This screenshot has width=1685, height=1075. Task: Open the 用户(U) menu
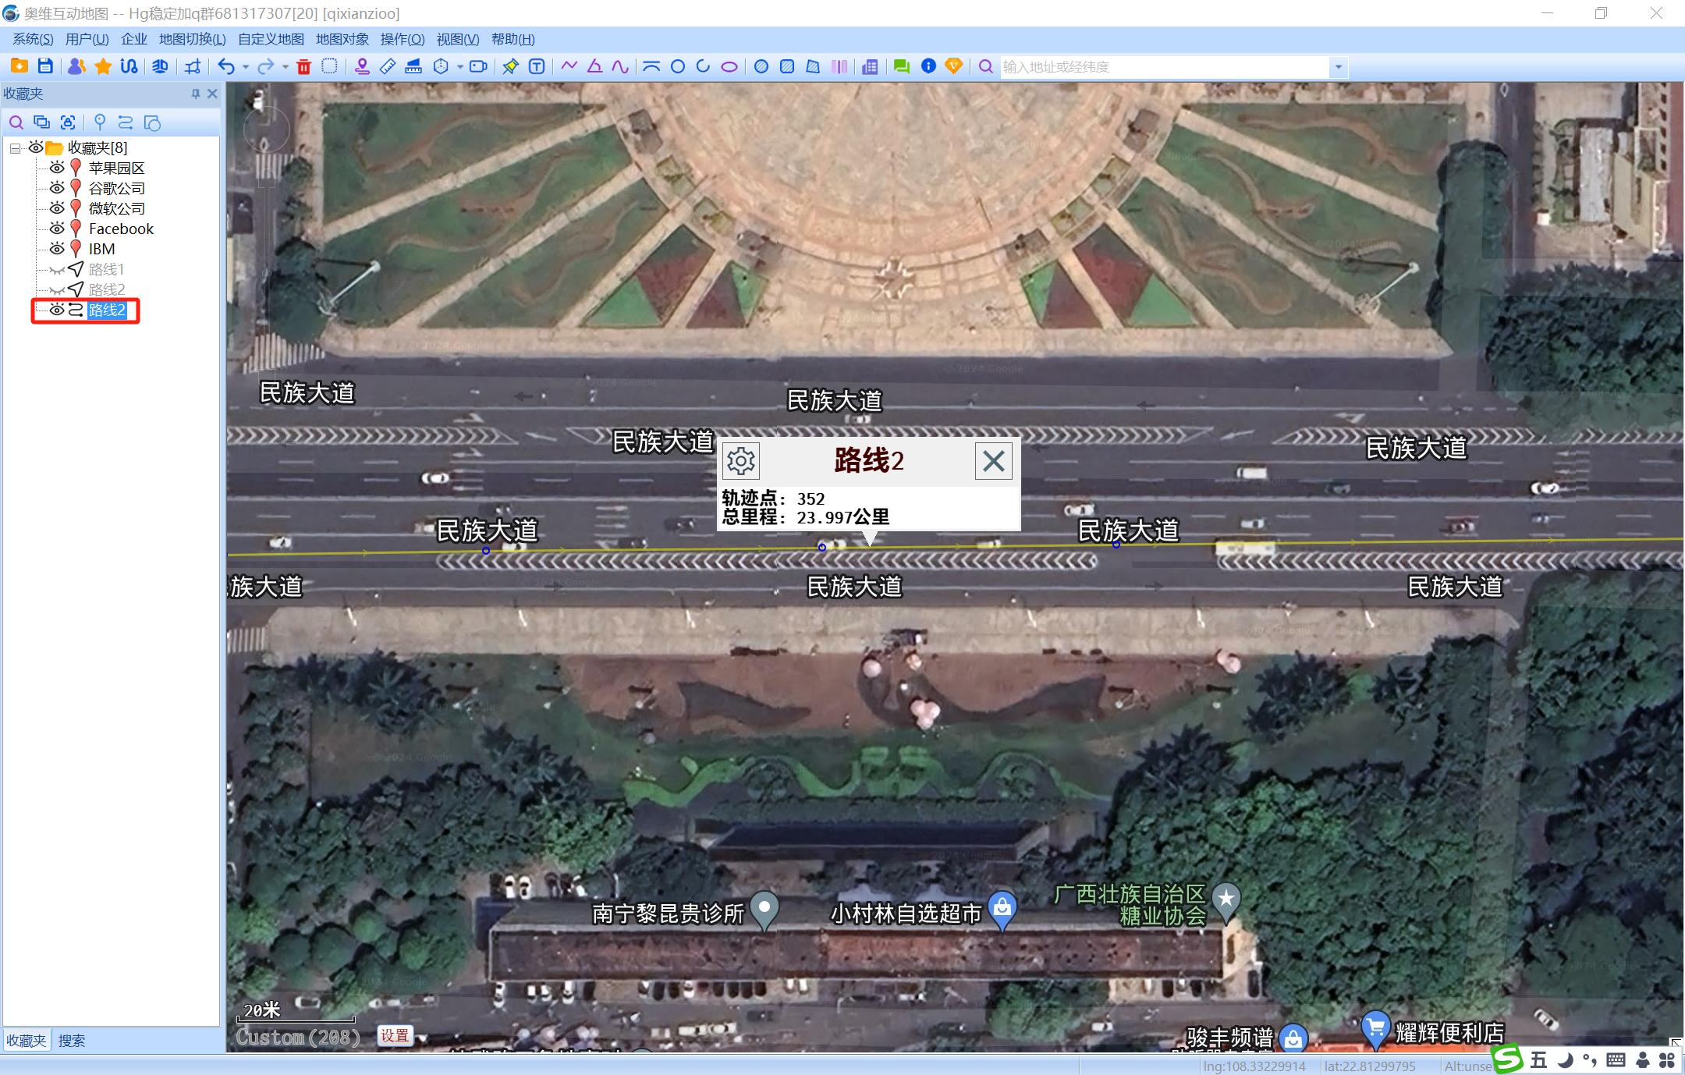point(87,39)
